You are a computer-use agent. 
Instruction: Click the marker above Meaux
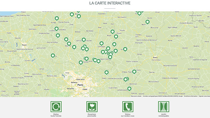click(x=107, y=72)
